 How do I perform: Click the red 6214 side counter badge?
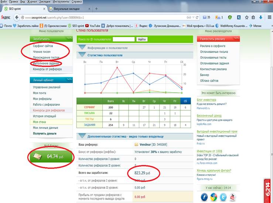point(267,191)
